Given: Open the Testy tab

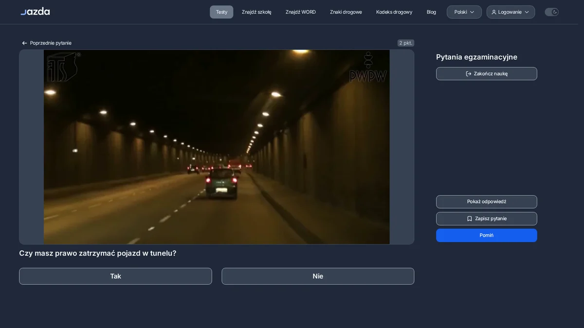Looking at the screenshot, I should click(x=221, y=12).
